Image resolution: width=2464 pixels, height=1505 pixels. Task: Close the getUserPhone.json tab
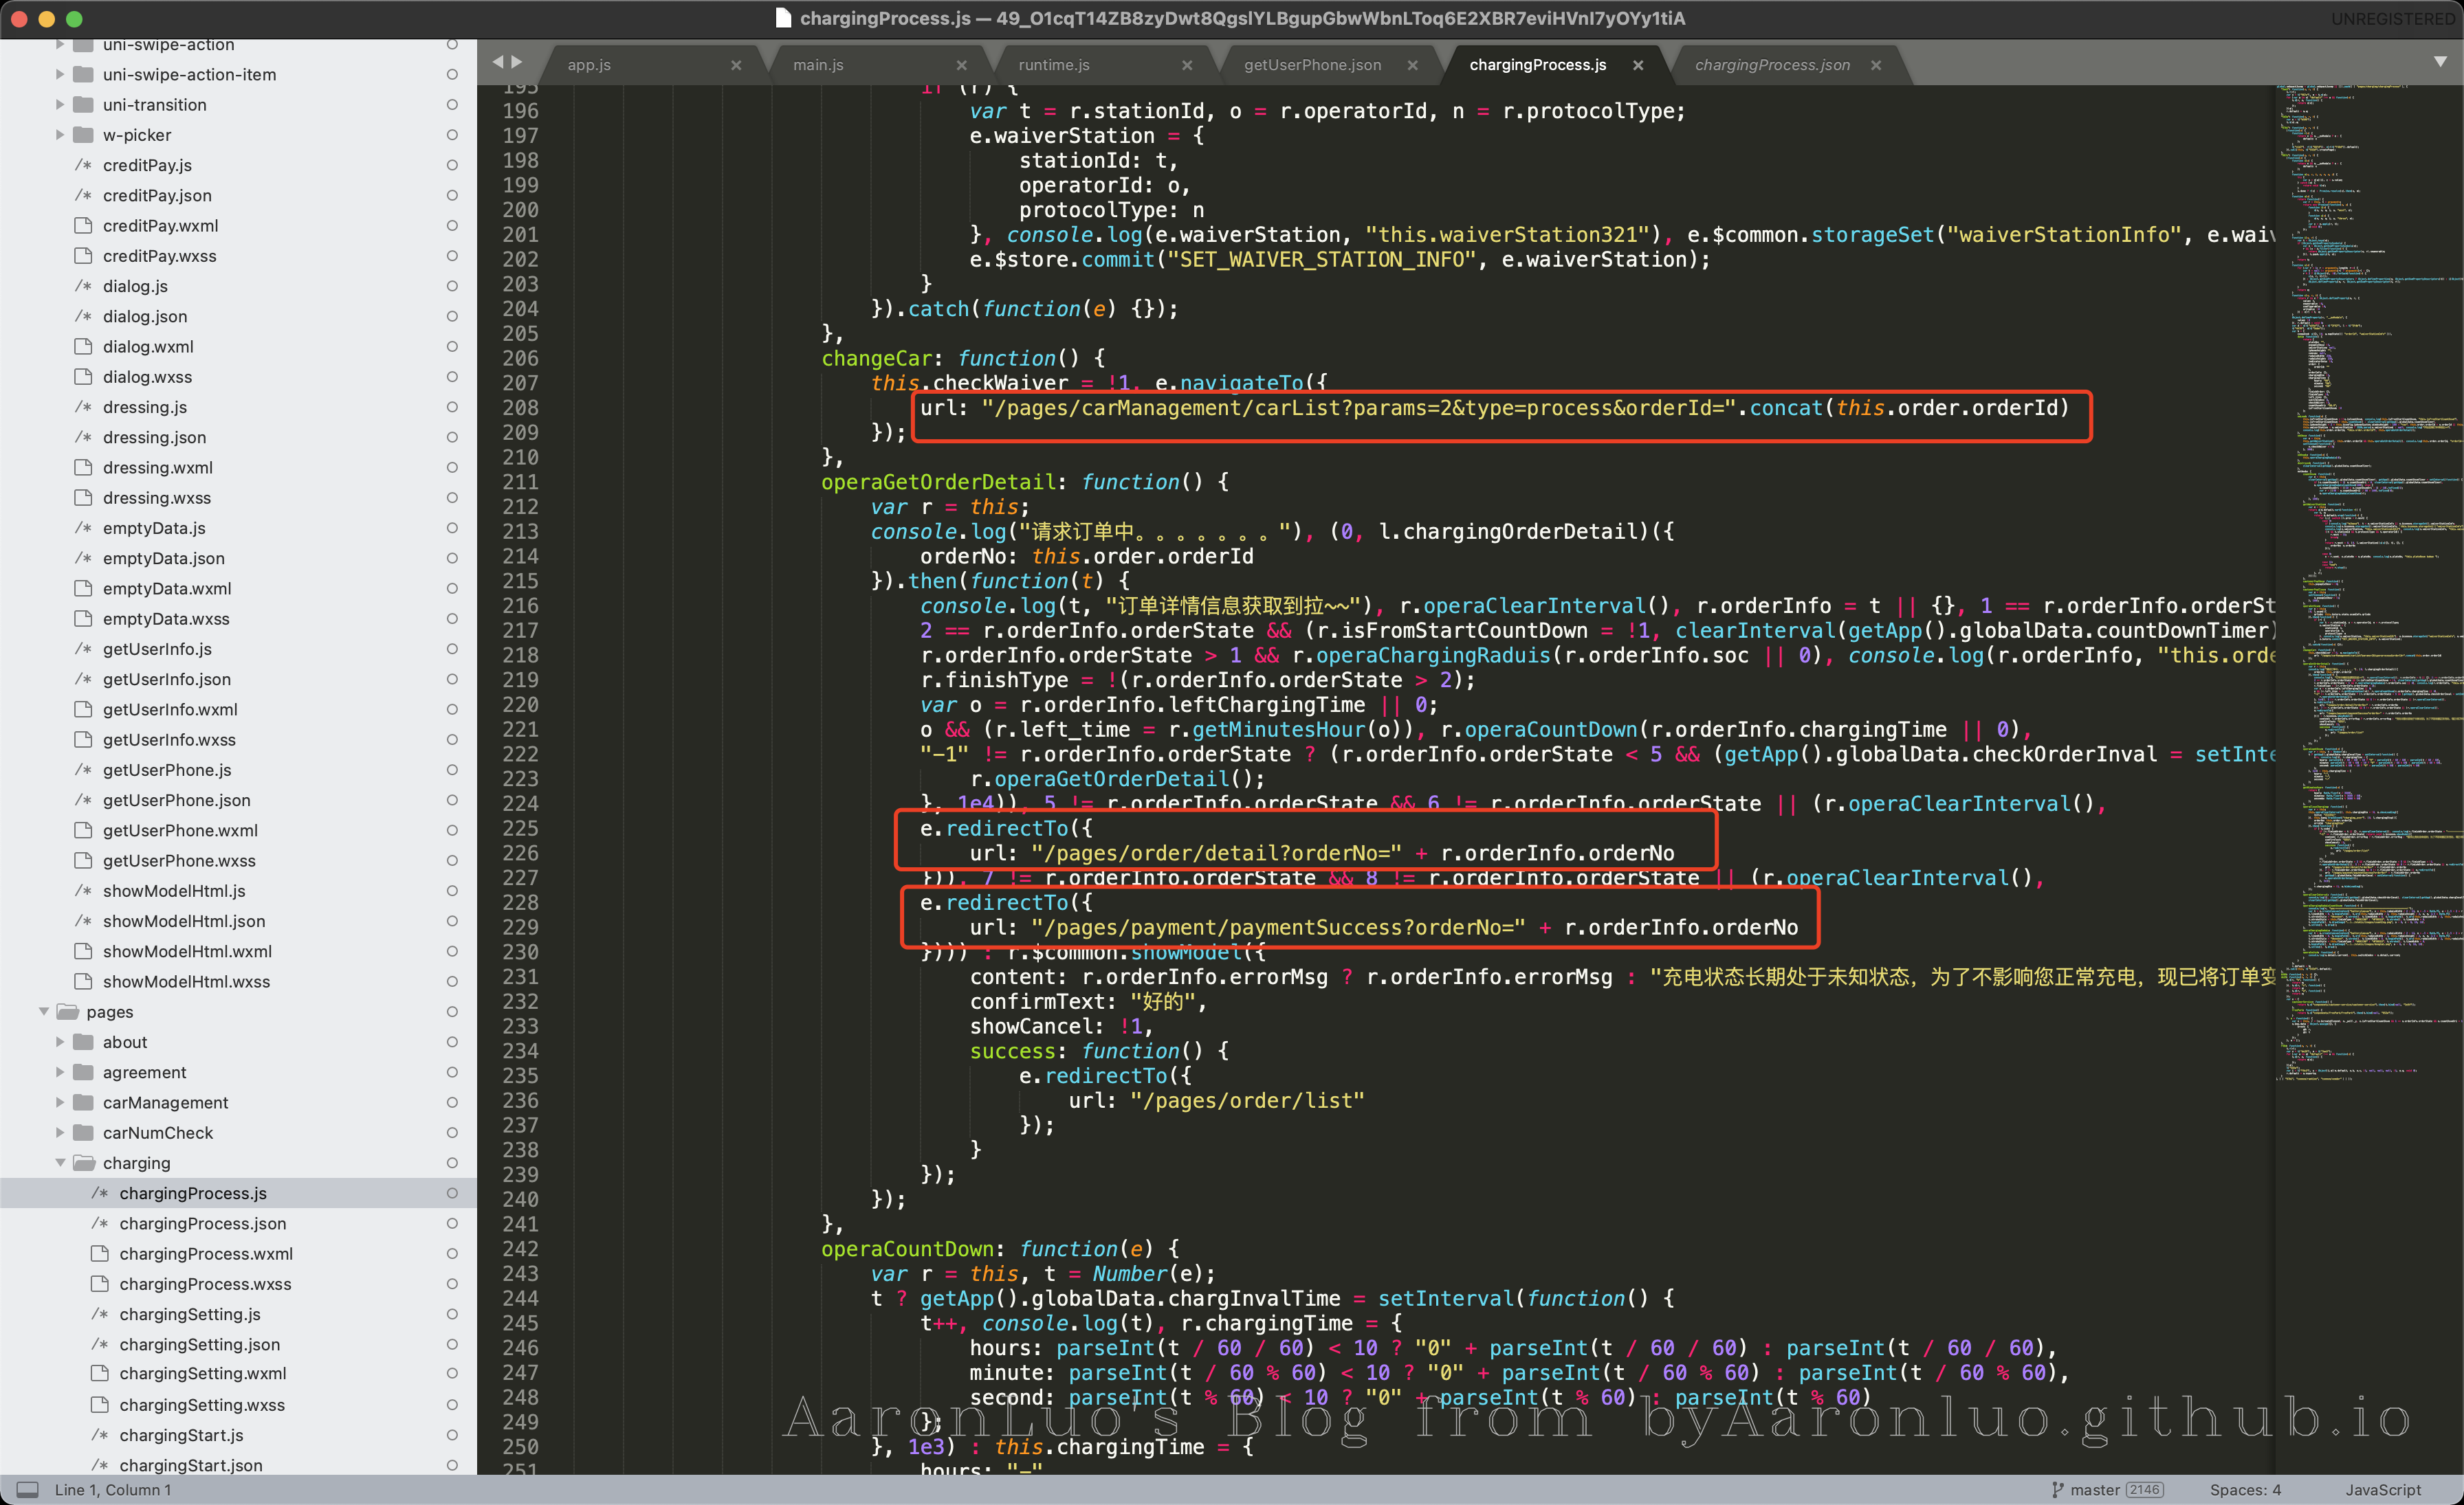point(1412,65)
